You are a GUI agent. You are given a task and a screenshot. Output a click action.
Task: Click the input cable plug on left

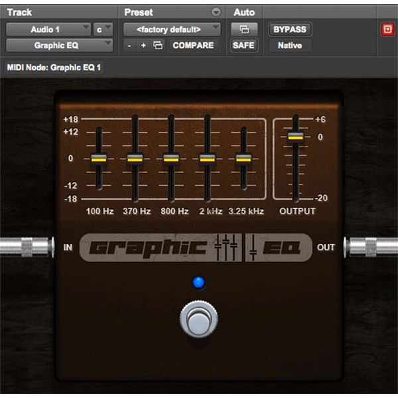click(27, 247)
